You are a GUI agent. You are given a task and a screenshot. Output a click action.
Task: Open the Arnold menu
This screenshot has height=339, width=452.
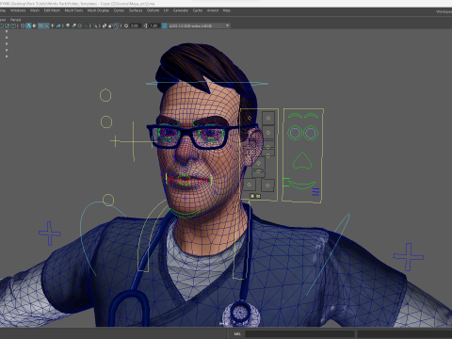[x=213, y=10]
